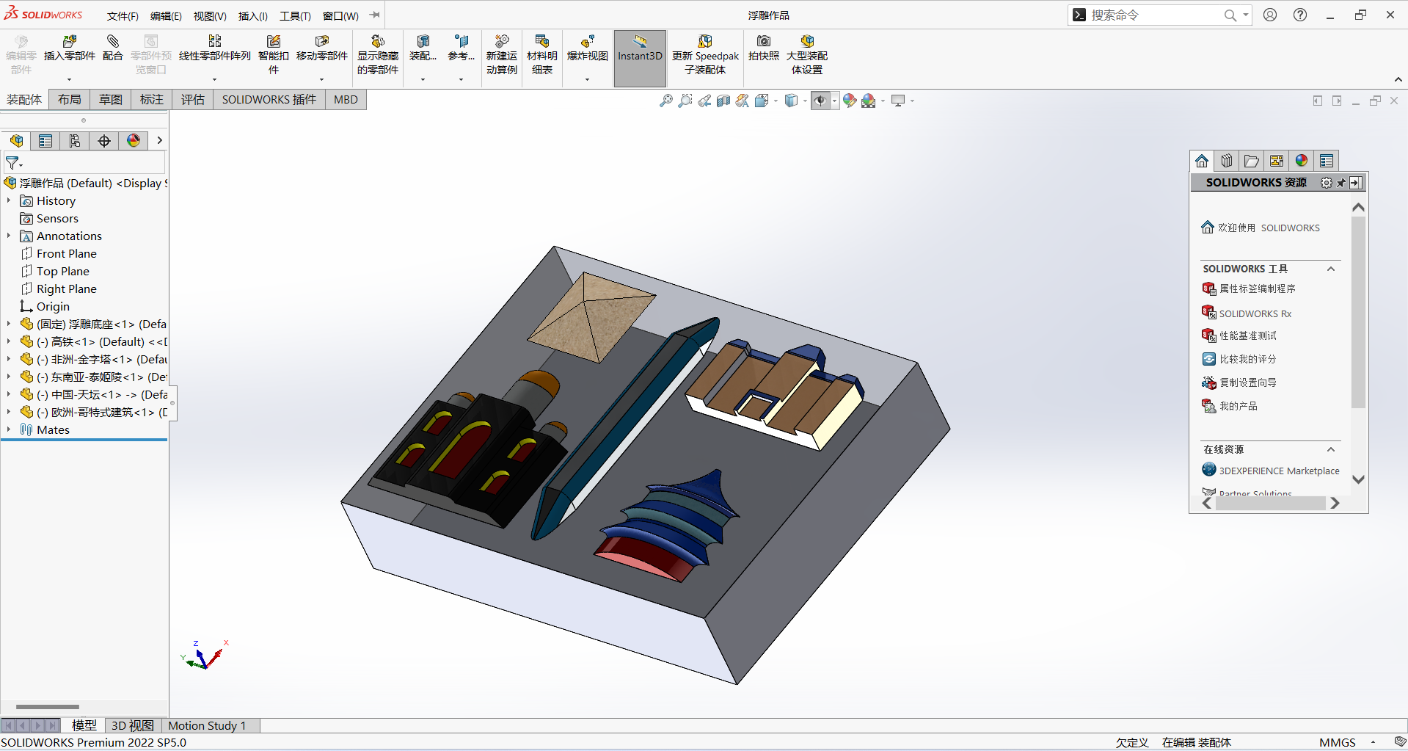Open DimXpertManager crosshair tab
This screenshot has height=751, width=1408.
click(104, 141)
